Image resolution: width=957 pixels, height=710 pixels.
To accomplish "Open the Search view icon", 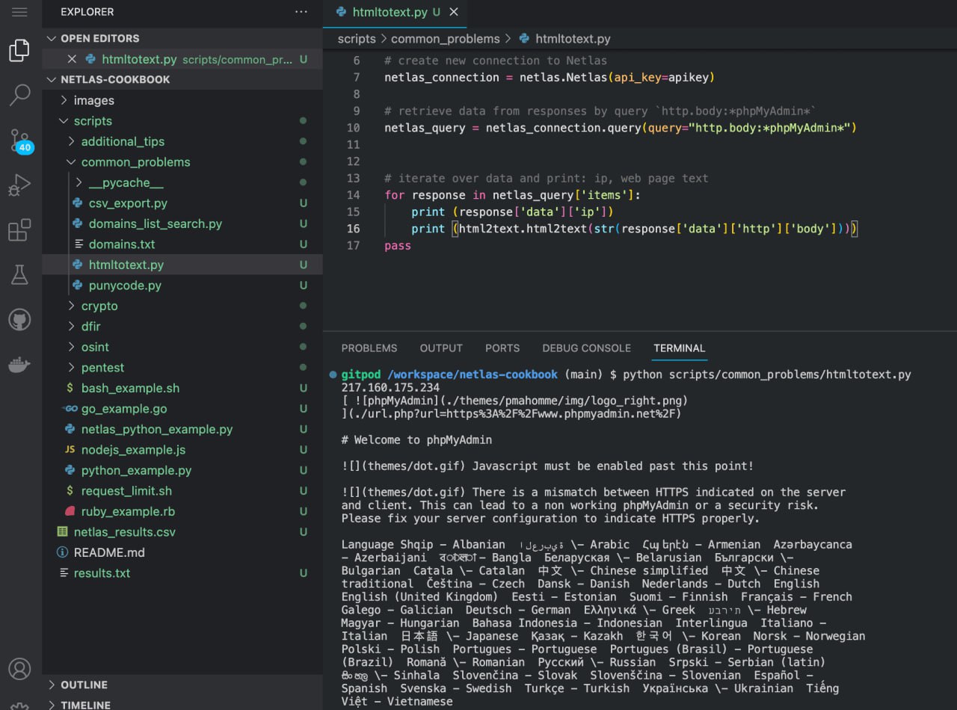I will click(x=19, y=94).
